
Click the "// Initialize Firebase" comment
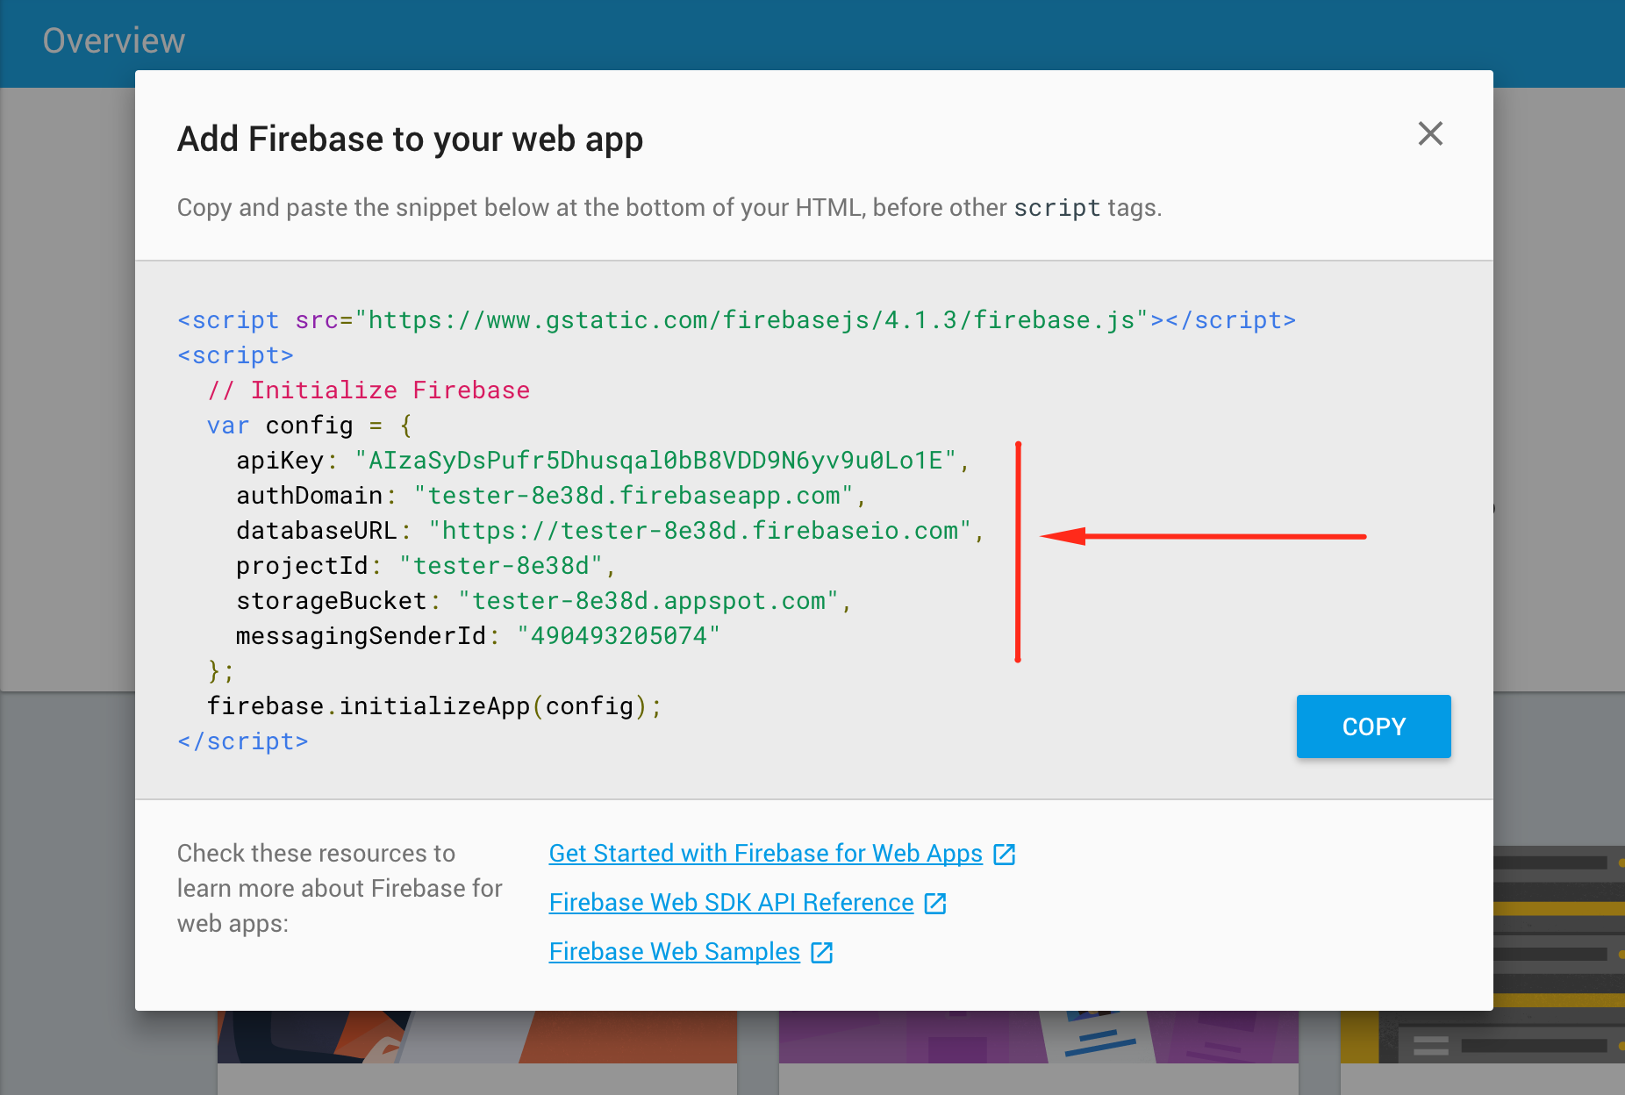pos(369,390)
